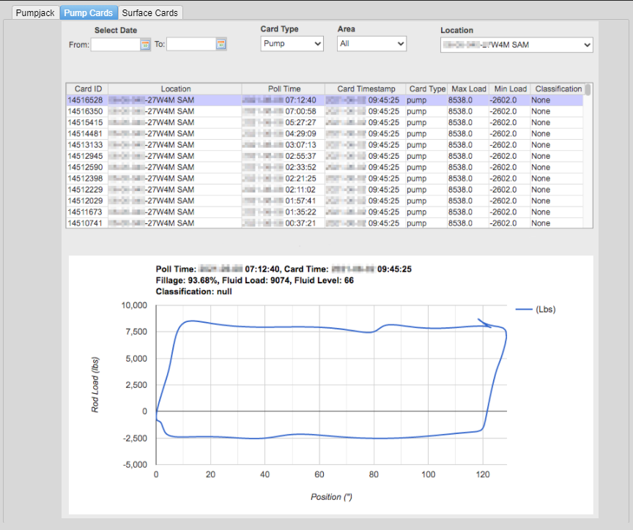
Task: Select card row 14516528
Action: click(x=325, y=100)
